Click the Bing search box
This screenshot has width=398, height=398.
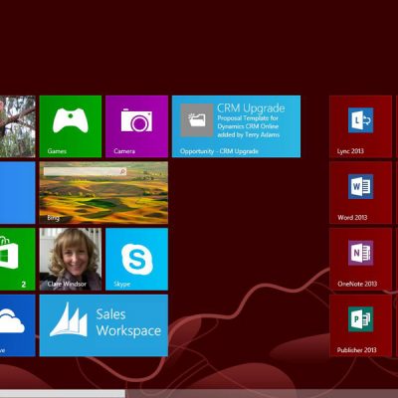click(85, 171)
